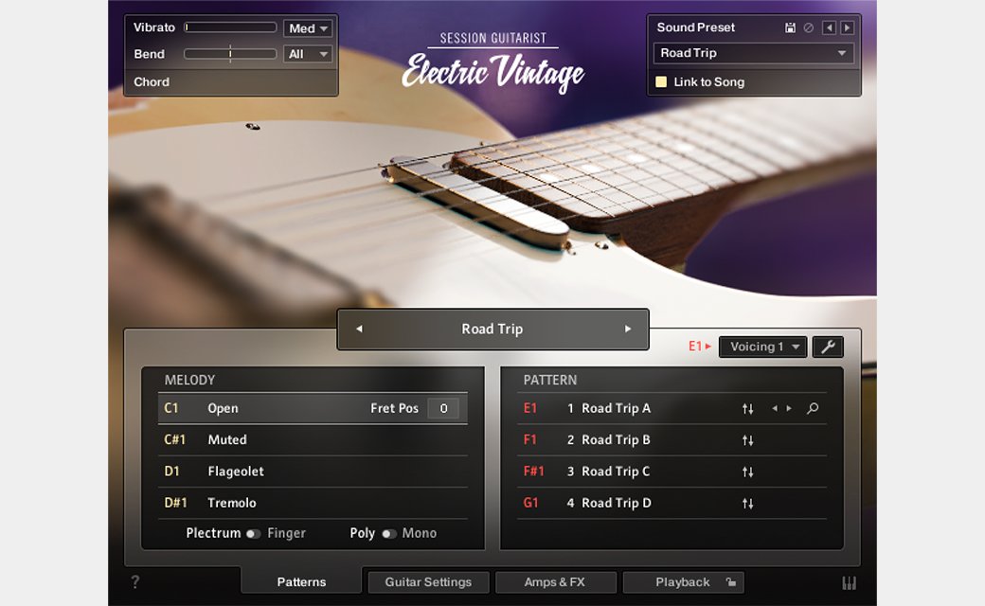
Task: Go to next sound preset
Action: 848,27
